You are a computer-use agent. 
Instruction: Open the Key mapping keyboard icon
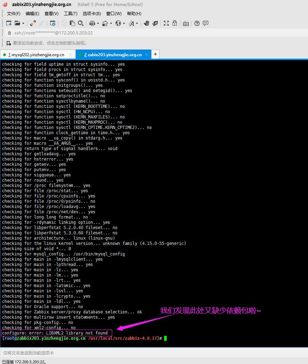[186, 24]
